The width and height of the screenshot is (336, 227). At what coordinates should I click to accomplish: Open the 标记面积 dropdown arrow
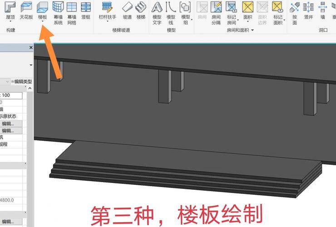click(284, 20)
